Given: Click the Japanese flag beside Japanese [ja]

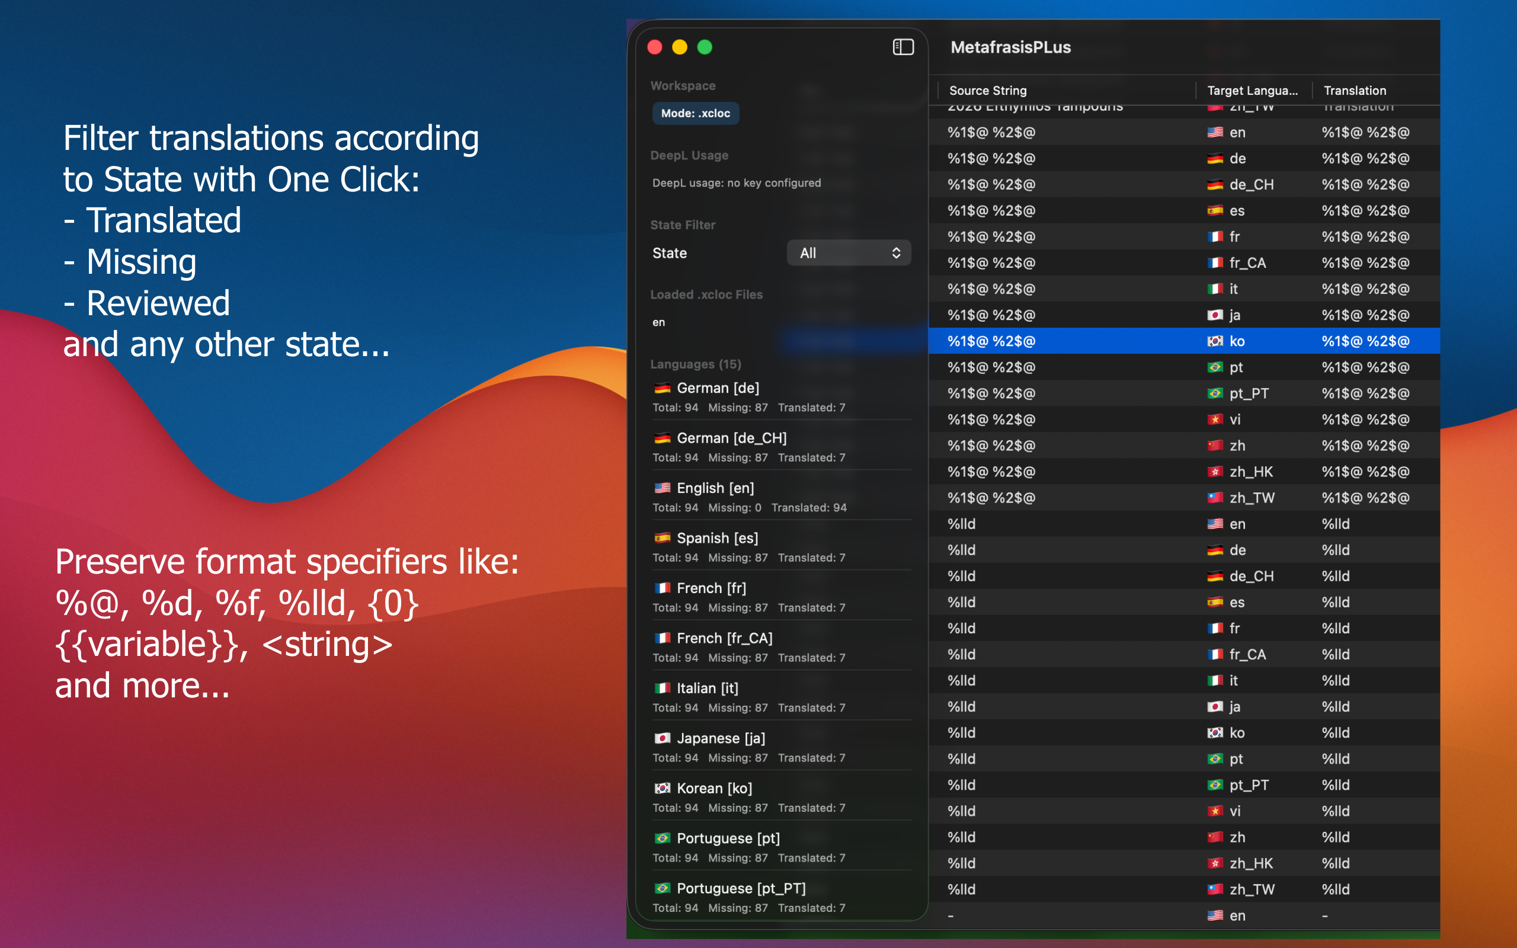Looking at the screenshot, I should [662, 739].
